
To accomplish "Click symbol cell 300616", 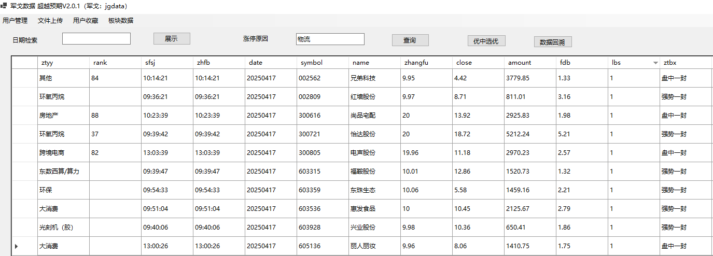I will click(323, 116).
